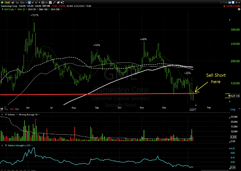
Task: Remove Relative Strength vs SPY via its X
Action: pos(2,145)
